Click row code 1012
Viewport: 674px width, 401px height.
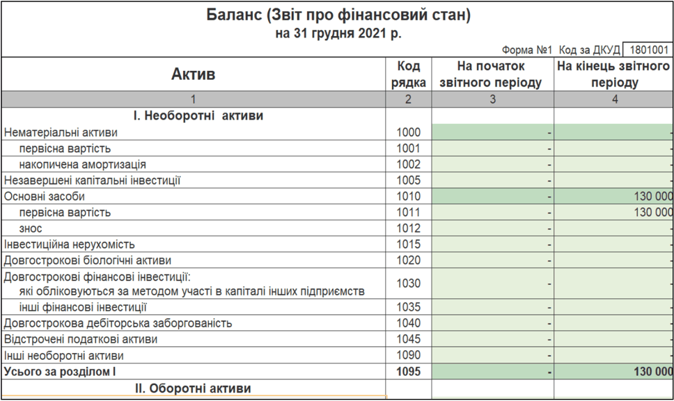[408, 228]
